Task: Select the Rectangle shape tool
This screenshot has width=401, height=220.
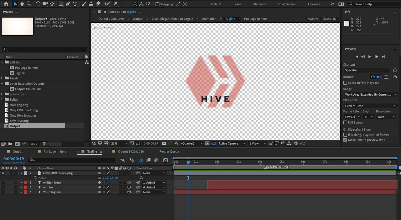Action: [61, 4]
